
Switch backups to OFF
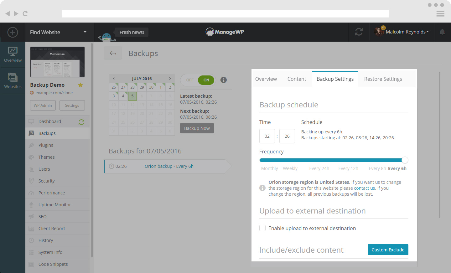click(x=190, y=80)
